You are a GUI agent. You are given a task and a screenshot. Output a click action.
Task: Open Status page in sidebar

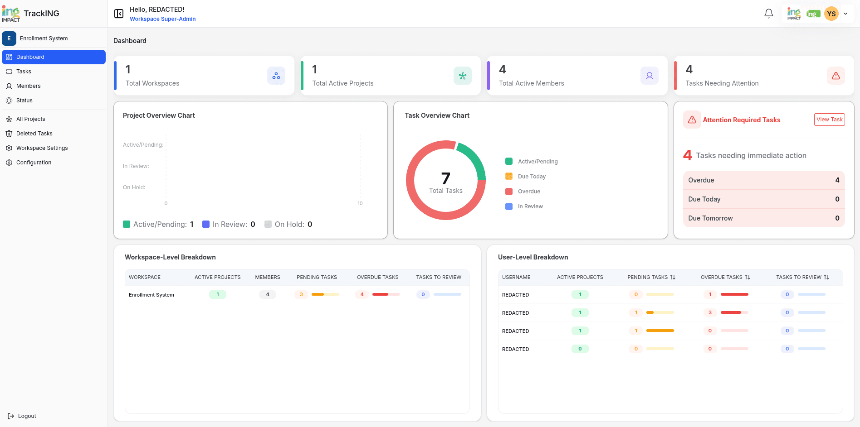tap(54, 101)
